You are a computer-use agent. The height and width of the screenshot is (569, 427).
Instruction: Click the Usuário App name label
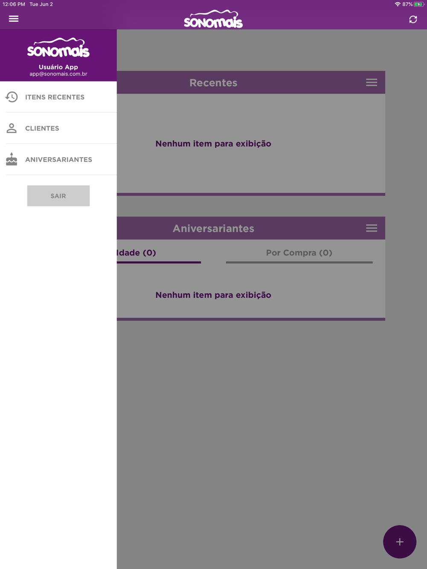point(58,67)
